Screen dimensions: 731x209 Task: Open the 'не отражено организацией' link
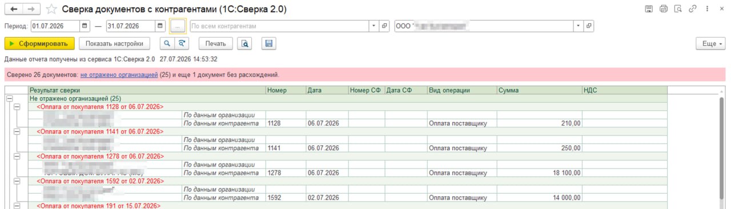click(x=119, y=75)
